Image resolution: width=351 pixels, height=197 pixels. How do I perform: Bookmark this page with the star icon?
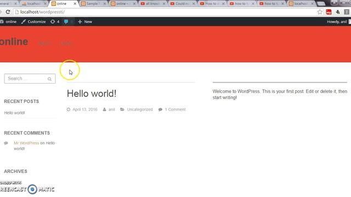coord(320,12)
